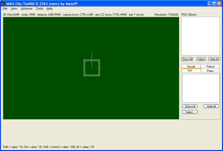The height and width of the screenshot is (151, 223).
Task: Switch to the Props tab
Action: coord(210,71)
